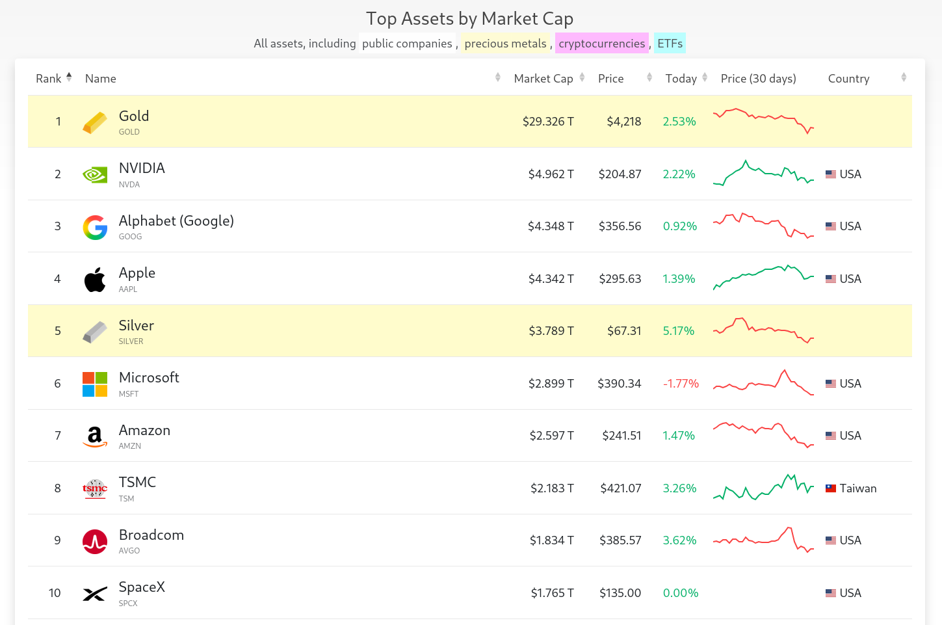Filter by public companies tag
The height and width of the screenshot is (625, 942).
407,44
